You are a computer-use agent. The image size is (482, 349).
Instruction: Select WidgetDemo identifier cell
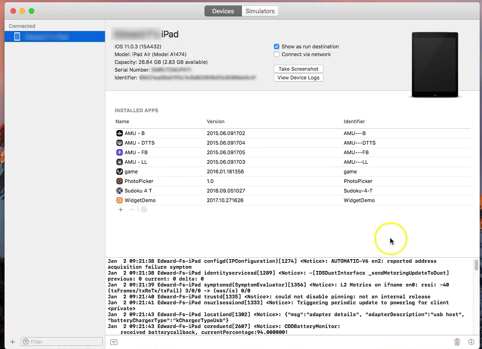point(359,200)
